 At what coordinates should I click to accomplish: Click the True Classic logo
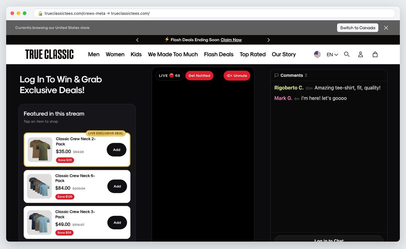[49, 54]
